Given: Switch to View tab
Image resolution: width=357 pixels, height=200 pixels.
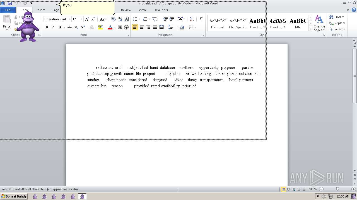Looking at the screenshot, I should (x=142, y=10).
